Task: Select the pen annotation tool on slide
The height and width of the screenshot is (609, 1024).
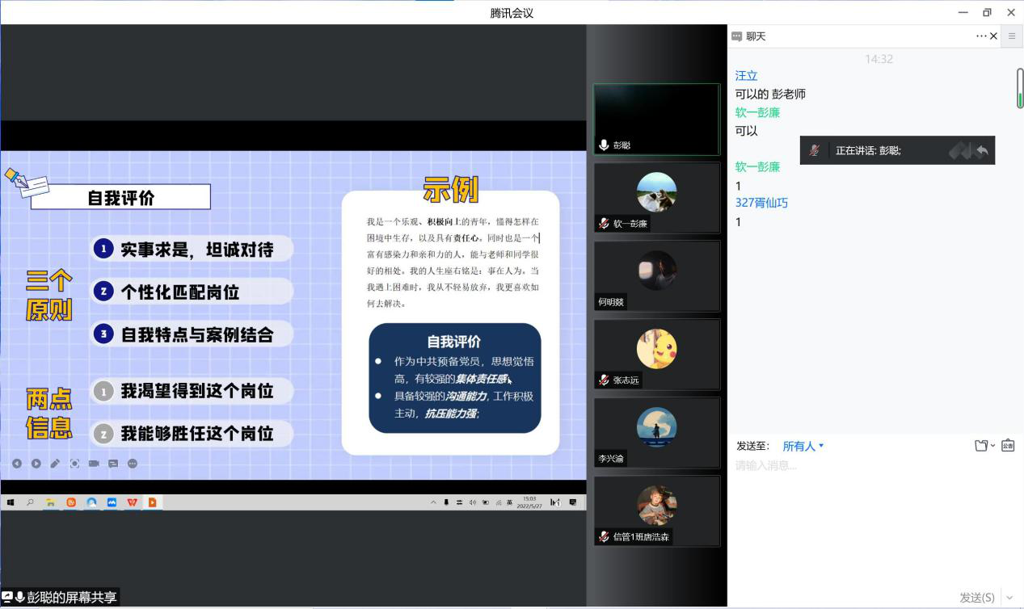Action: tap(55, 464)
